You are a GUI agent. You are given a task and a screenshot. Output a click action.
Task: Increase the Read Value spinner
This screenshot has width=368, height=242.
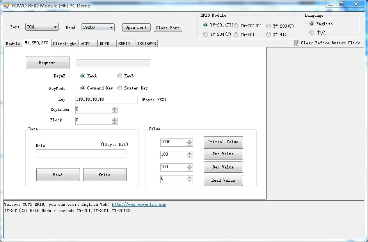click(x=190, y=177)
